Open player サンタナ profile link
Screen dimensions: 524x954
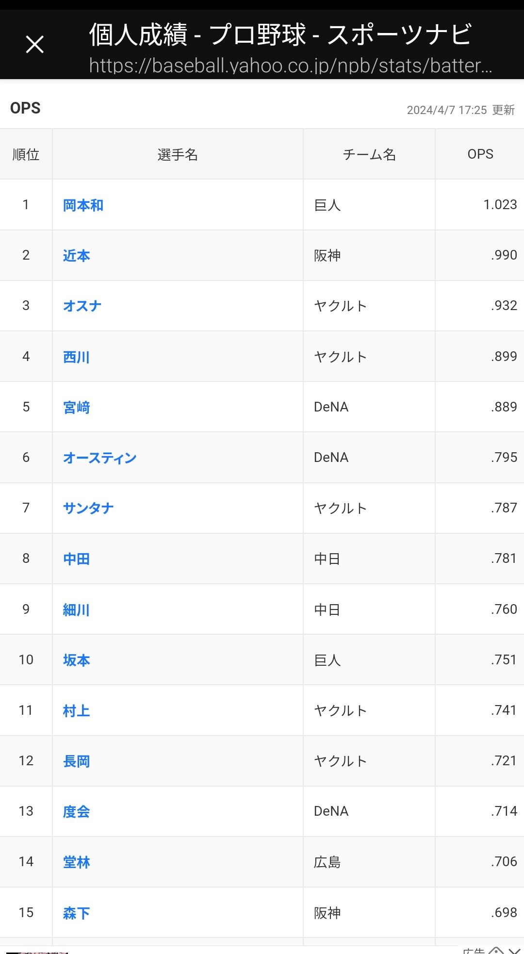click(88, 509)
